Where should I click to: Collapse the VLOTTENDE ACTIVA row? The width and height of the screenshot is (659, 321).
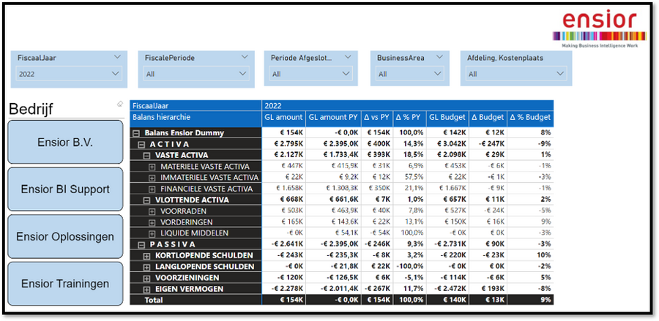pyautogui.click(x=146, y=200)
